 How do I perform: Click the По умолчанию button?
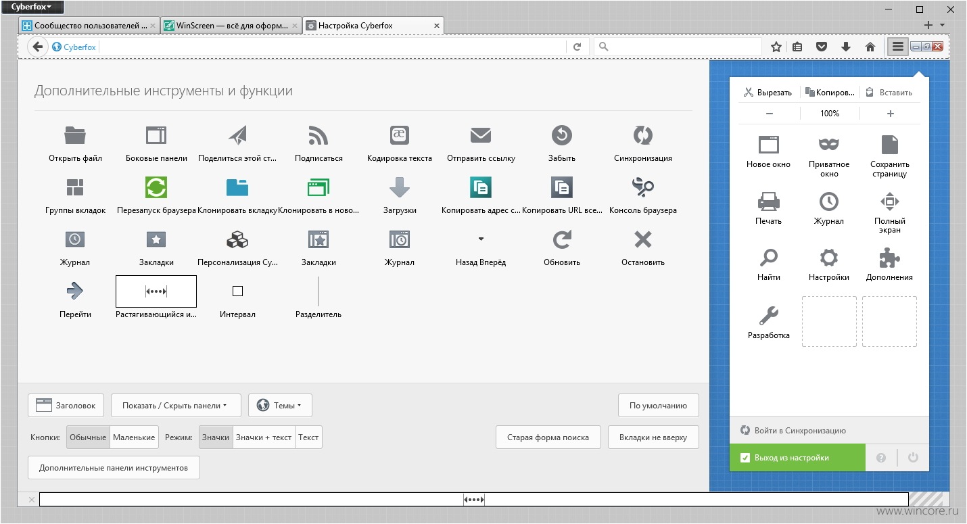point(659,406)
